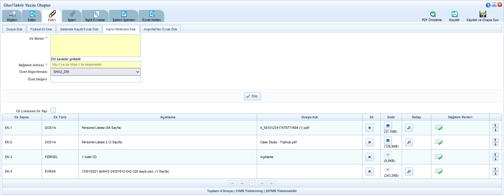
Task: Open PDF Önizleme preview
Action: [x=433, y=14]
